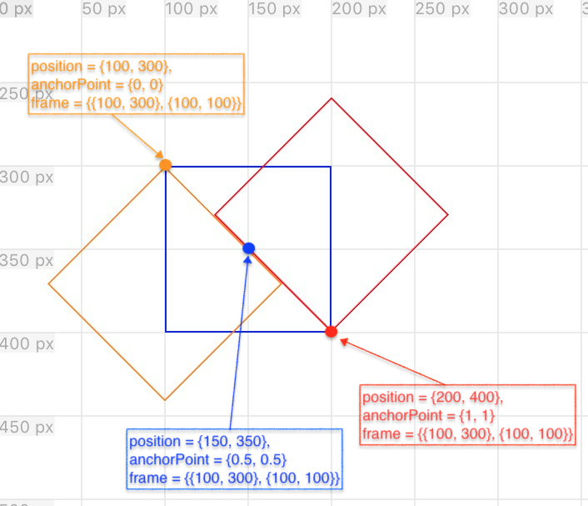
Task: Click the red anchor point dot
Action: [331, 332]
